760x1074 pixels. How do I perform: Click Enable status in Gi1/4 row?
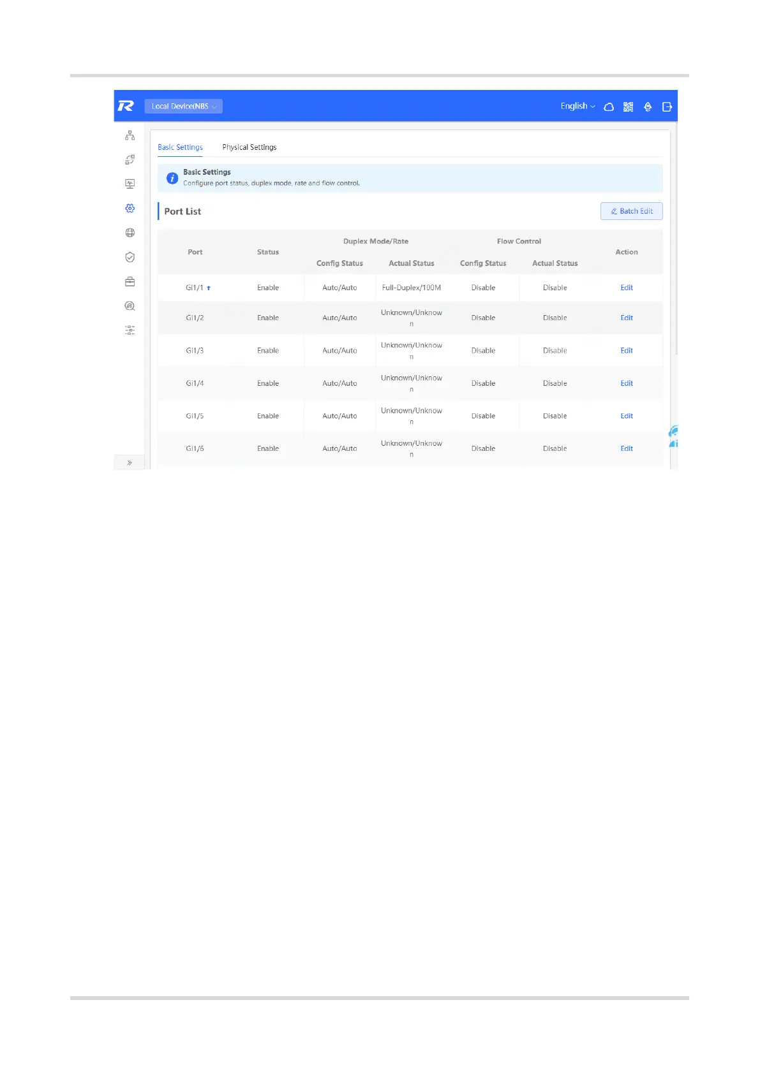click(268, 383)
